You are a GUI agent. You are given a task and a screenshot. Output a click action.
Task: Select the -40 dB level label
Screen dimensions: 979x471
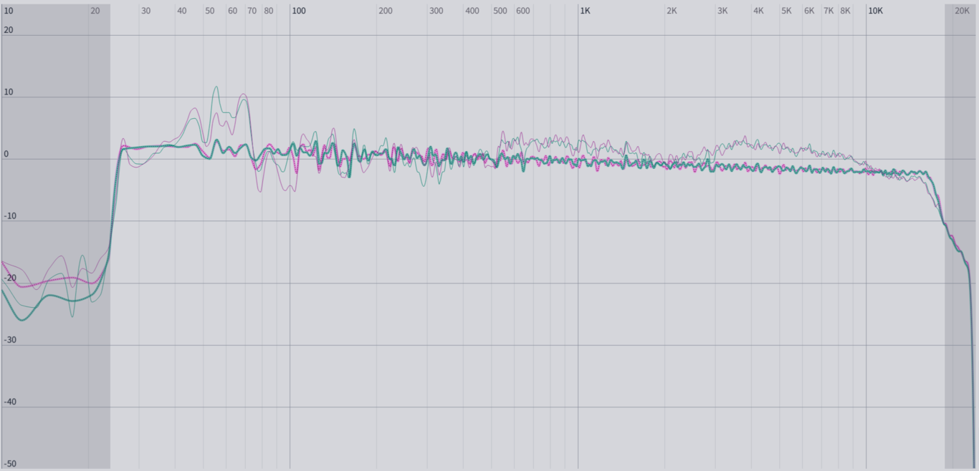pyautogui.click(x=10, y=402)
